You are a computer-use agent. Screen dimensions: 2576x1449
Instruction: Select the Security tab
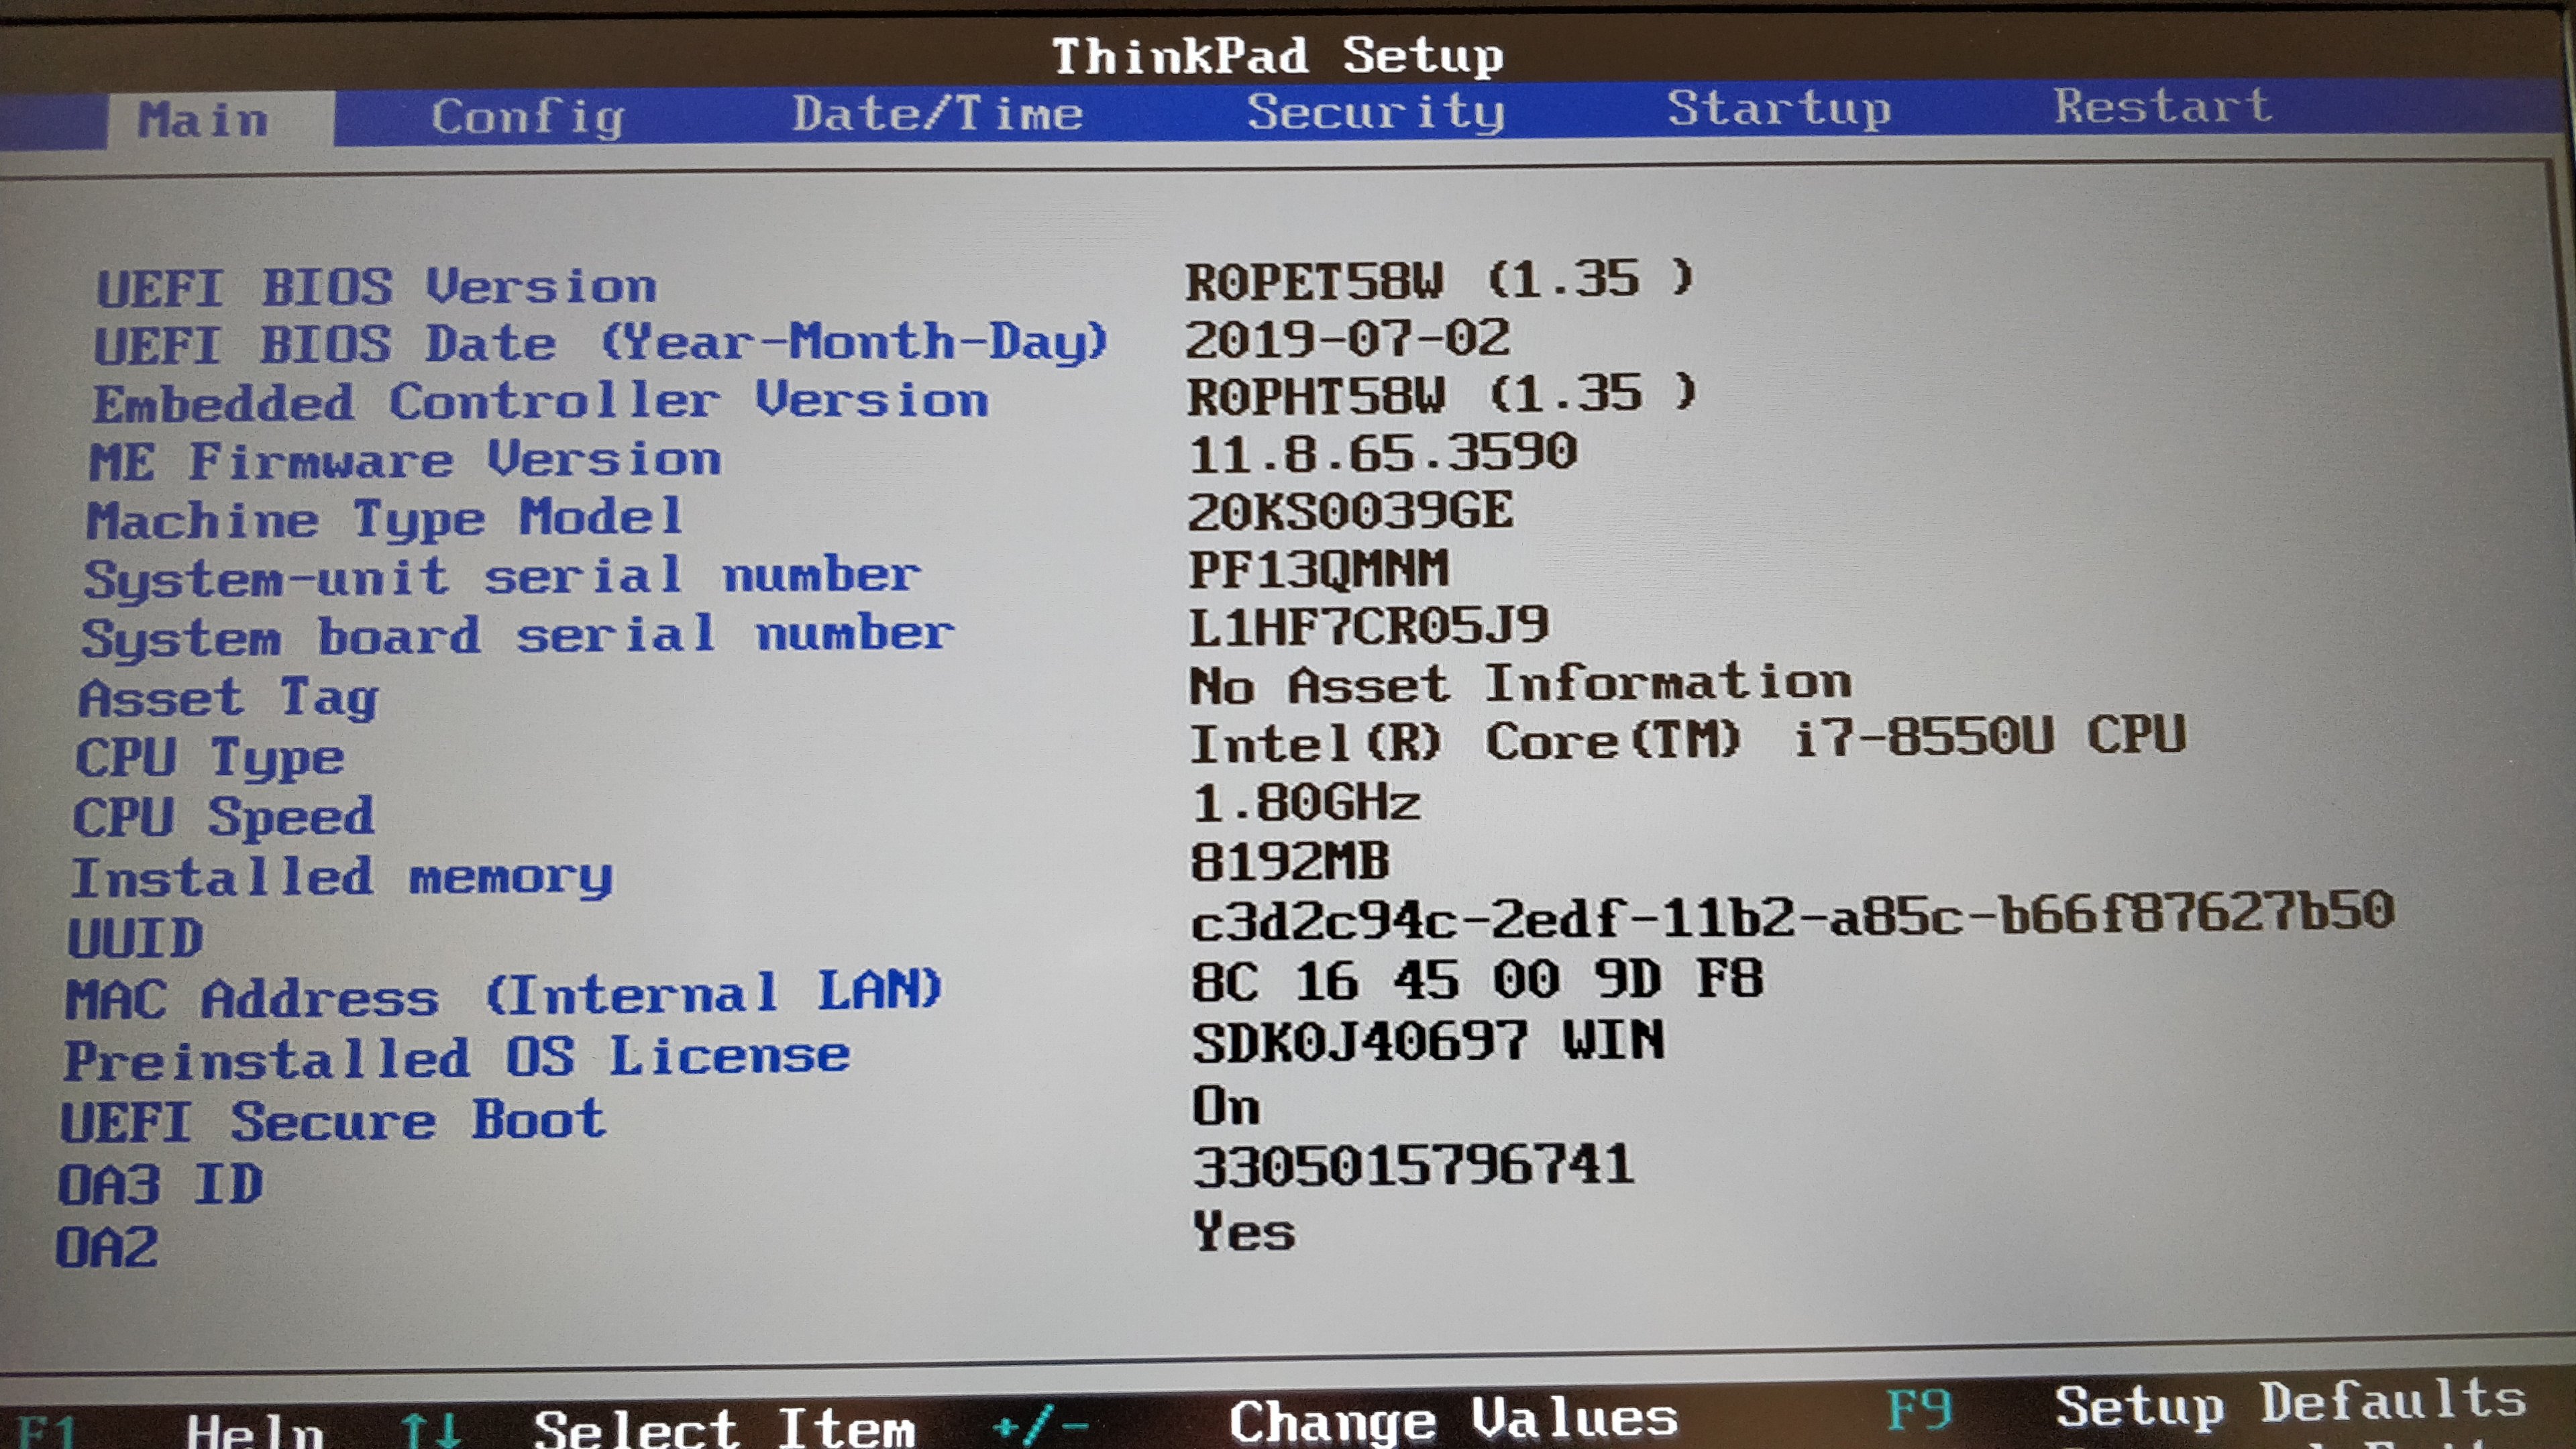point(1375,111)
